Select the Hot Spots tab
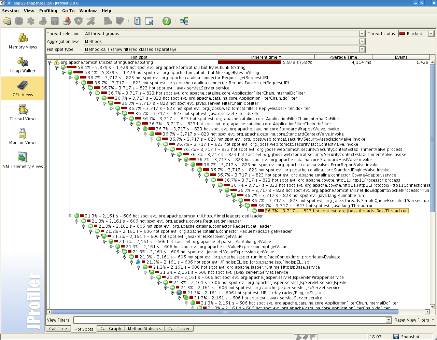The height and width of the screenshot is (340, 437). click(x=84, y=329)
